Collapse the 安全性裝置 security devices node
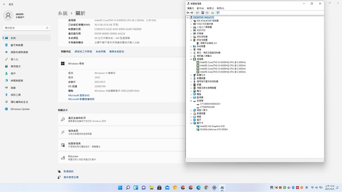This screenshot has width=342, height=192. (191, 40)
